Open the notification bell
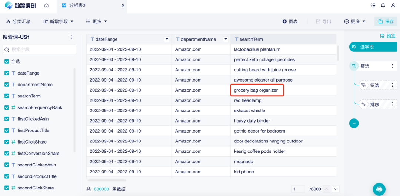Image resolution: width=400 pixels, height=196 pixels. click(x=383, y=6)
